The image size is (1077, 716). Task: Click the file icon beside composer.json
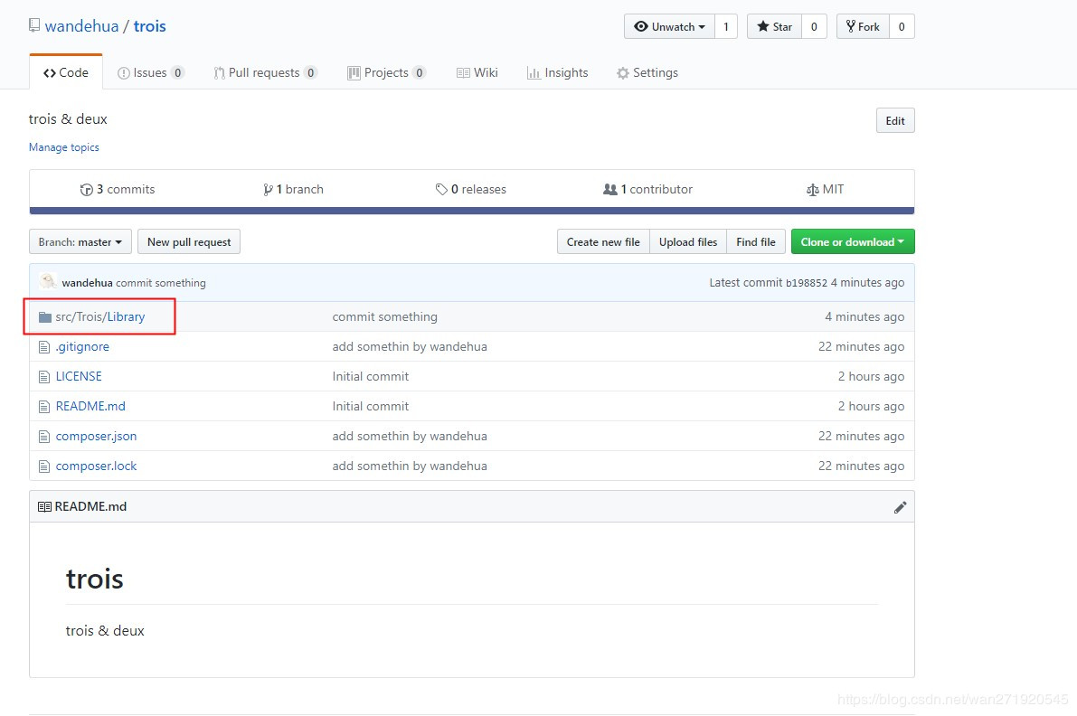[44, 437]
